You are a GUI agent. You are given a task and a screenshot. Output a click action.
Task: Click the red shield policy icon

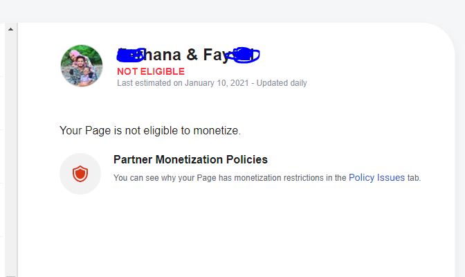pos(80,174)
